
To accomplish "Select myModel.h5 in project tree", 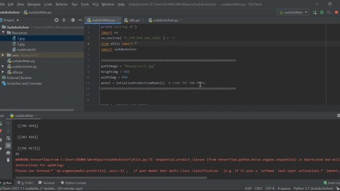I will pyautogui.click(x=24, y=49).
